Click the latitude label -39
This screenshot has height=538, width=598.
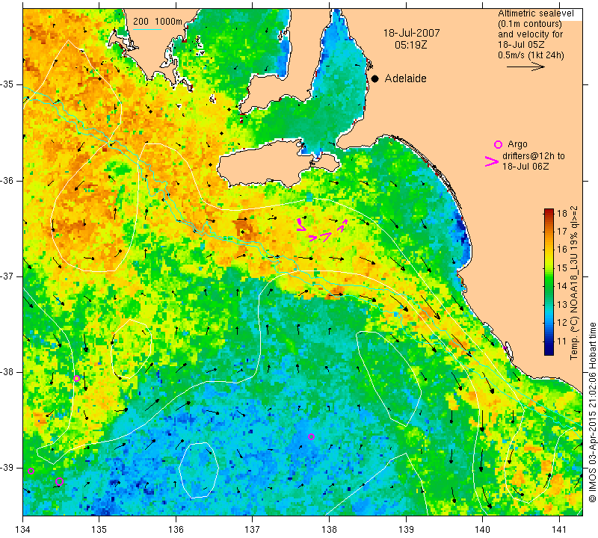(x=7, y=468)
